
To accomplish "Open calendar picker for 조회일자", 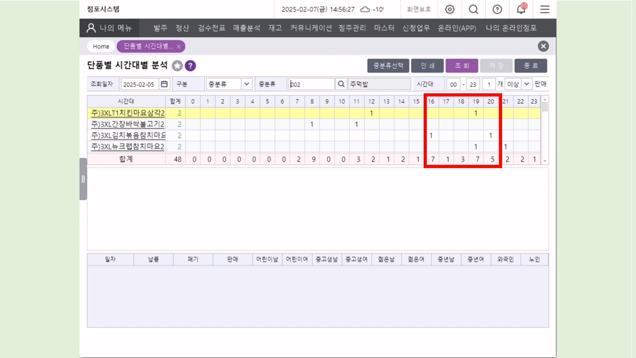I will tap(164, 84).
